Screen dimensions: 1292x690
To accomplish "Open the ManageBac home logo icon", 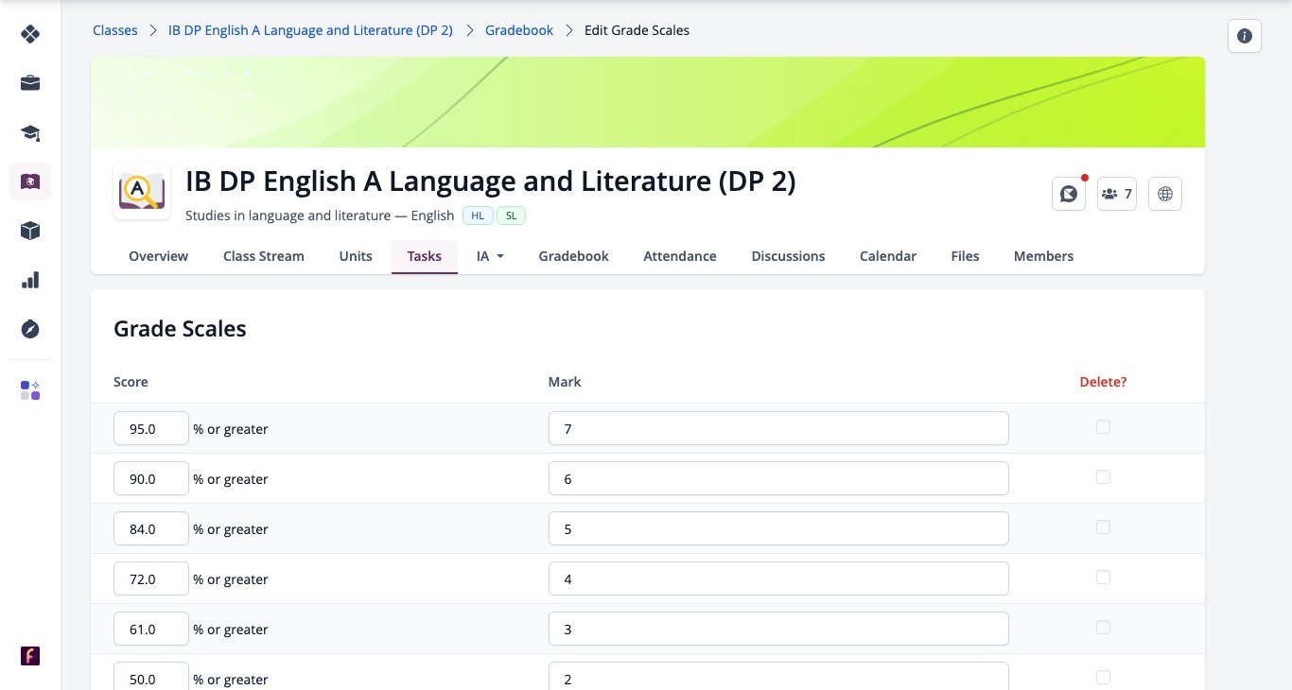I will point(30,34).
